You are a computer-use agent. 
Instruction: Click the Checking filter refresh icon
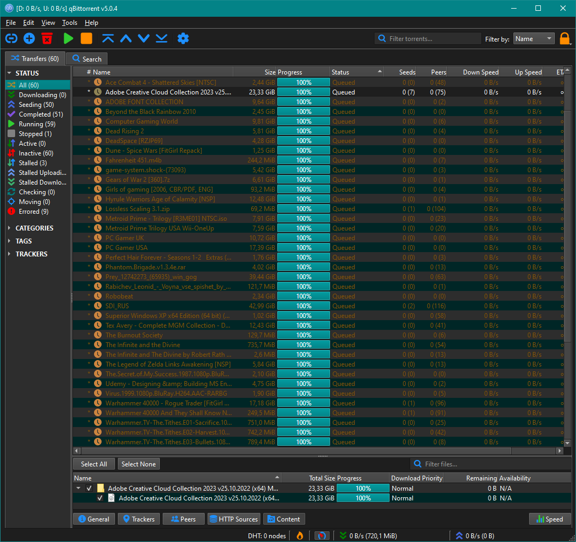click(x=11, y=192)
